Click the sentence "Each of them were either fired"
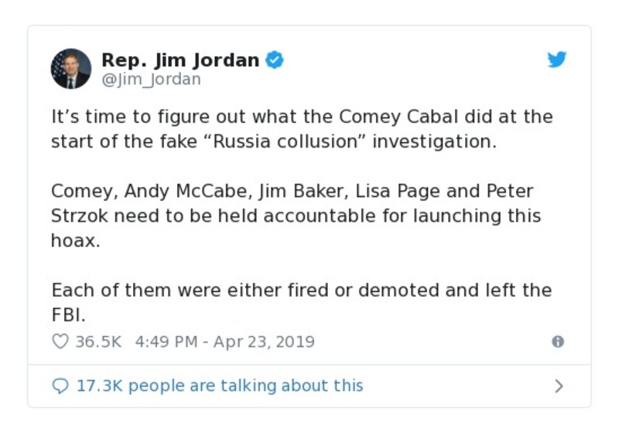This screenshot has height=434, width=619. click(302, 291)
